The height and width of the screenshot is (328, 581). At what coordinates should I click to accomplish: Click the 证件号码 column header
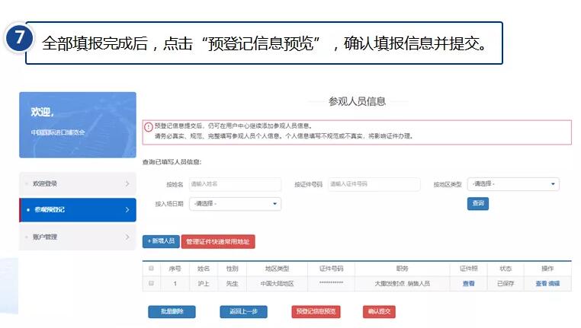331,269
